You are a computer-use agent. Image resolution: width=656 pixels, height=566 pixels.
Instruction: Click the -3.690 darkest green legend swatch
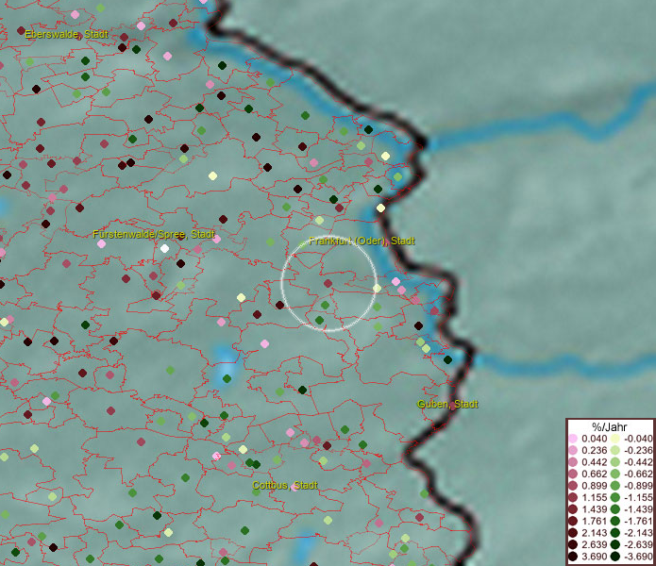tap(615, 557)
